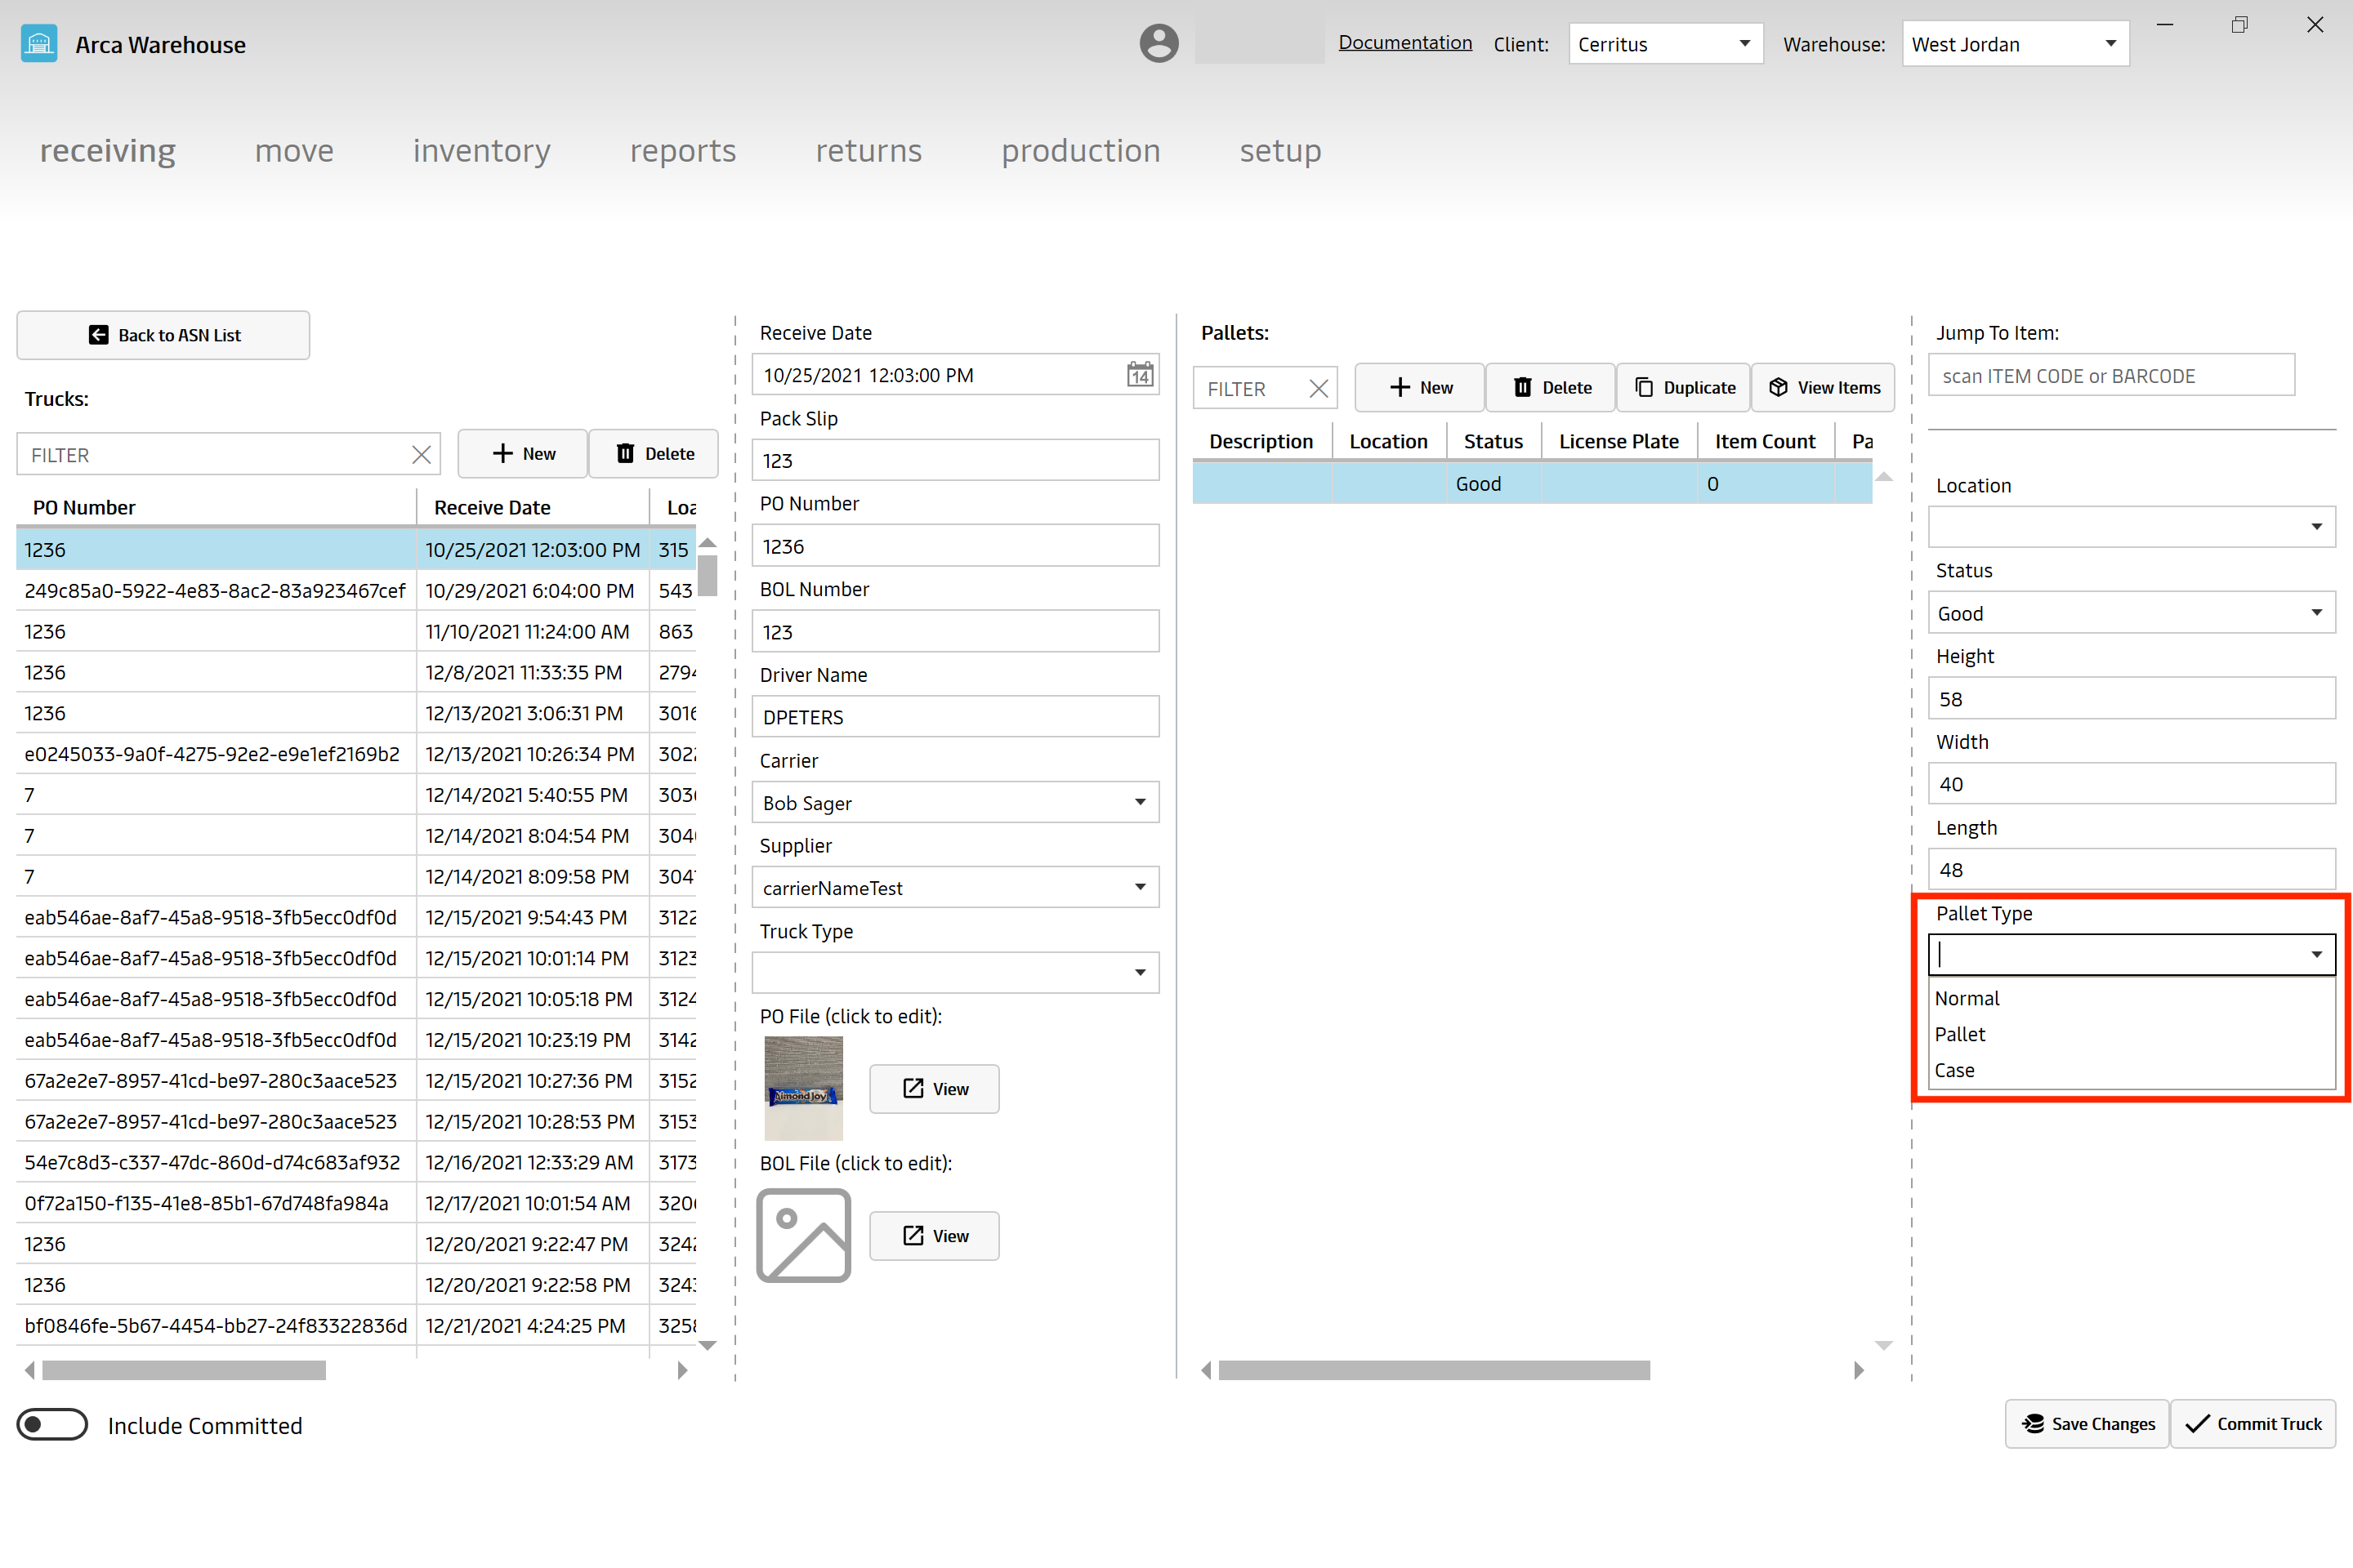Click View for BOL File
Screen dimensions: 2353x1568
(935, 1236)
